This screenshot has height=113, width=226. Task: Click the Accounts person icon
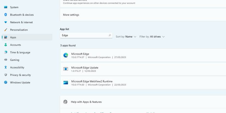pyautogui.click(x=5, y=45)
